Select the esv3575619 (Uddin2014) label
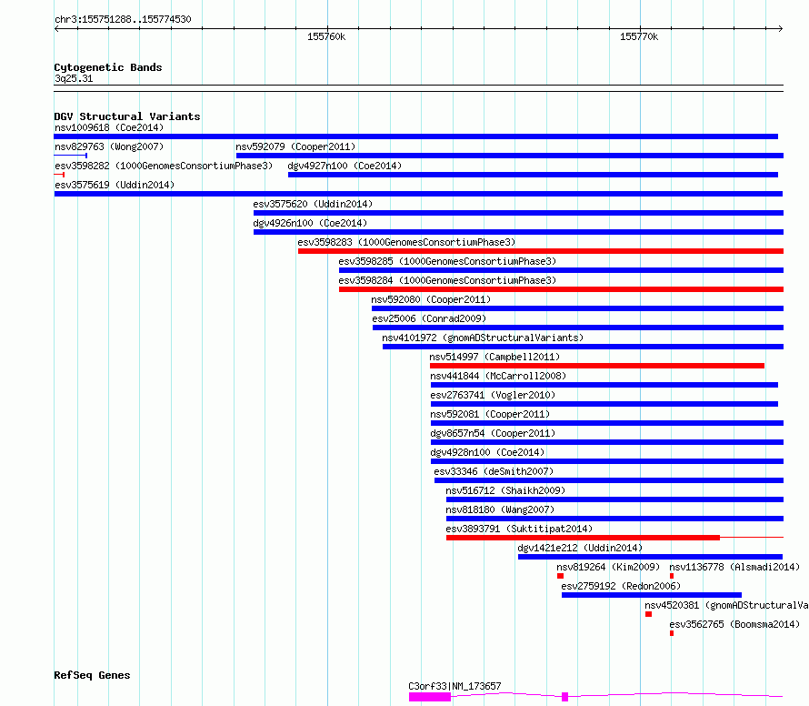The image size is (809, 706). [x=115, y=185]
